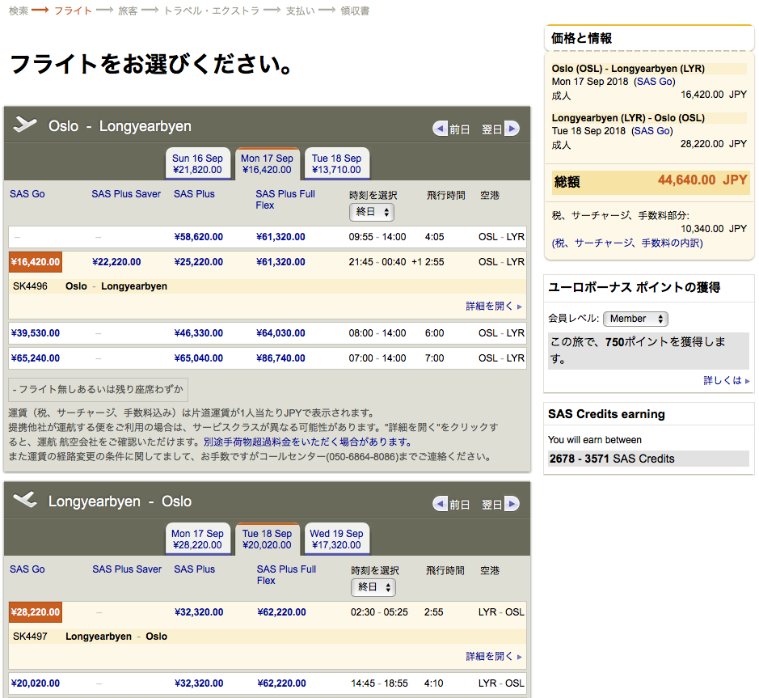Click SAS Go link under Oslo - Longyearbyen summary
Screen dimensions: 759x698
(x=655, y=82)
